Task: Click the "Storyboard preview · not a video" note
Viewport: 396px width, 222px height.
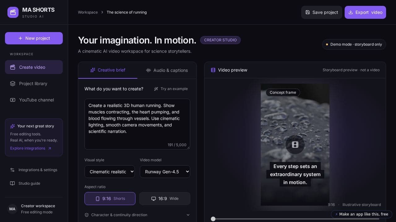Action: (351, 70)
